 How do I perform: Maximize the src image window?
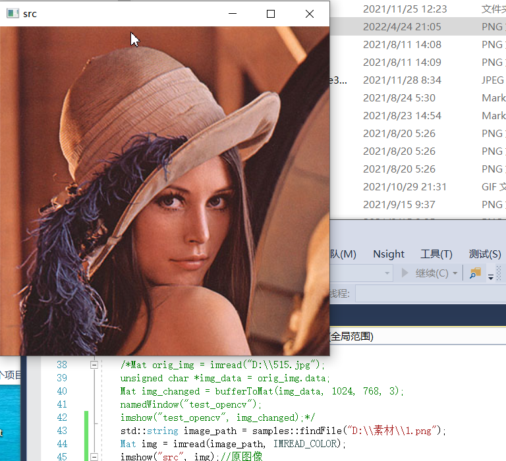(x=271, y=14)
